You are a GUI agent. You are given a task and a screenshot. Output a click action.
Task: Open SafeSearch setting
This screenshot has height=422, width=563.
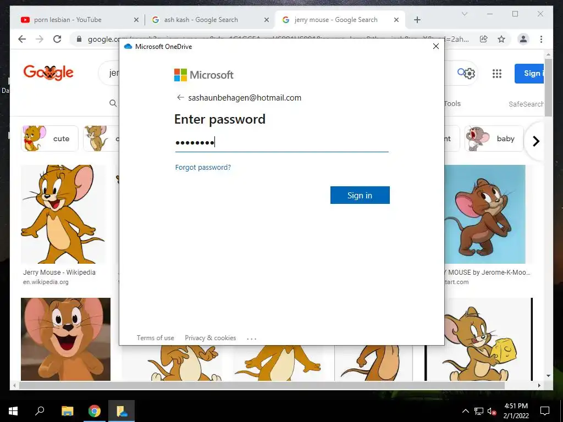(526, 104)
